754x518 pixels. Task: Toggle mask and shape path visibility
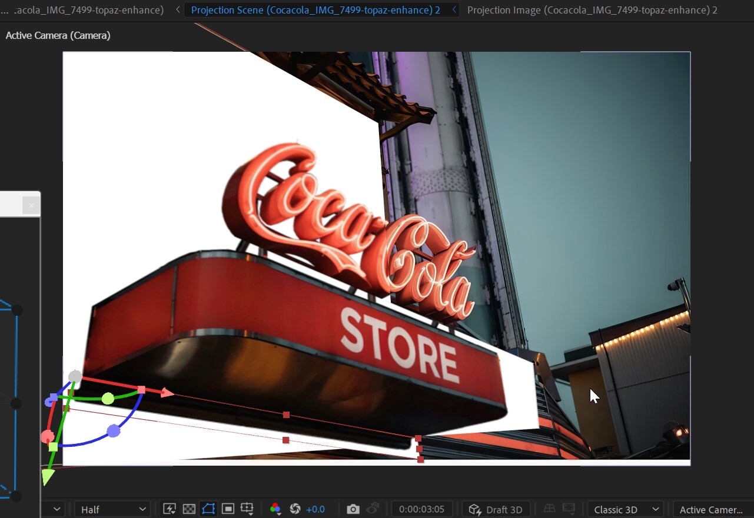[208, 509]
